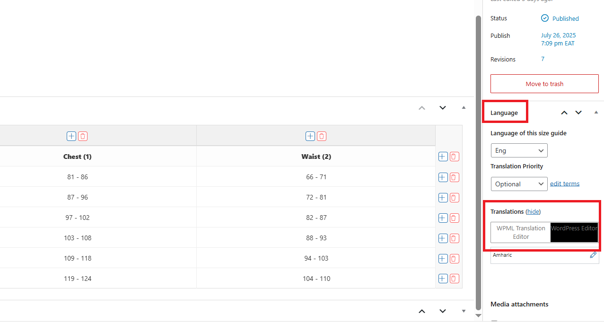The height and width of the screenshot is (323, 604).
Task: Change the Published status link
Action: (x=565, y=18)
